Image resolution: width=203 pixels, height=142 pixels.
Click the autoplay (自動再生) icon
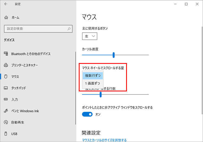6,122
